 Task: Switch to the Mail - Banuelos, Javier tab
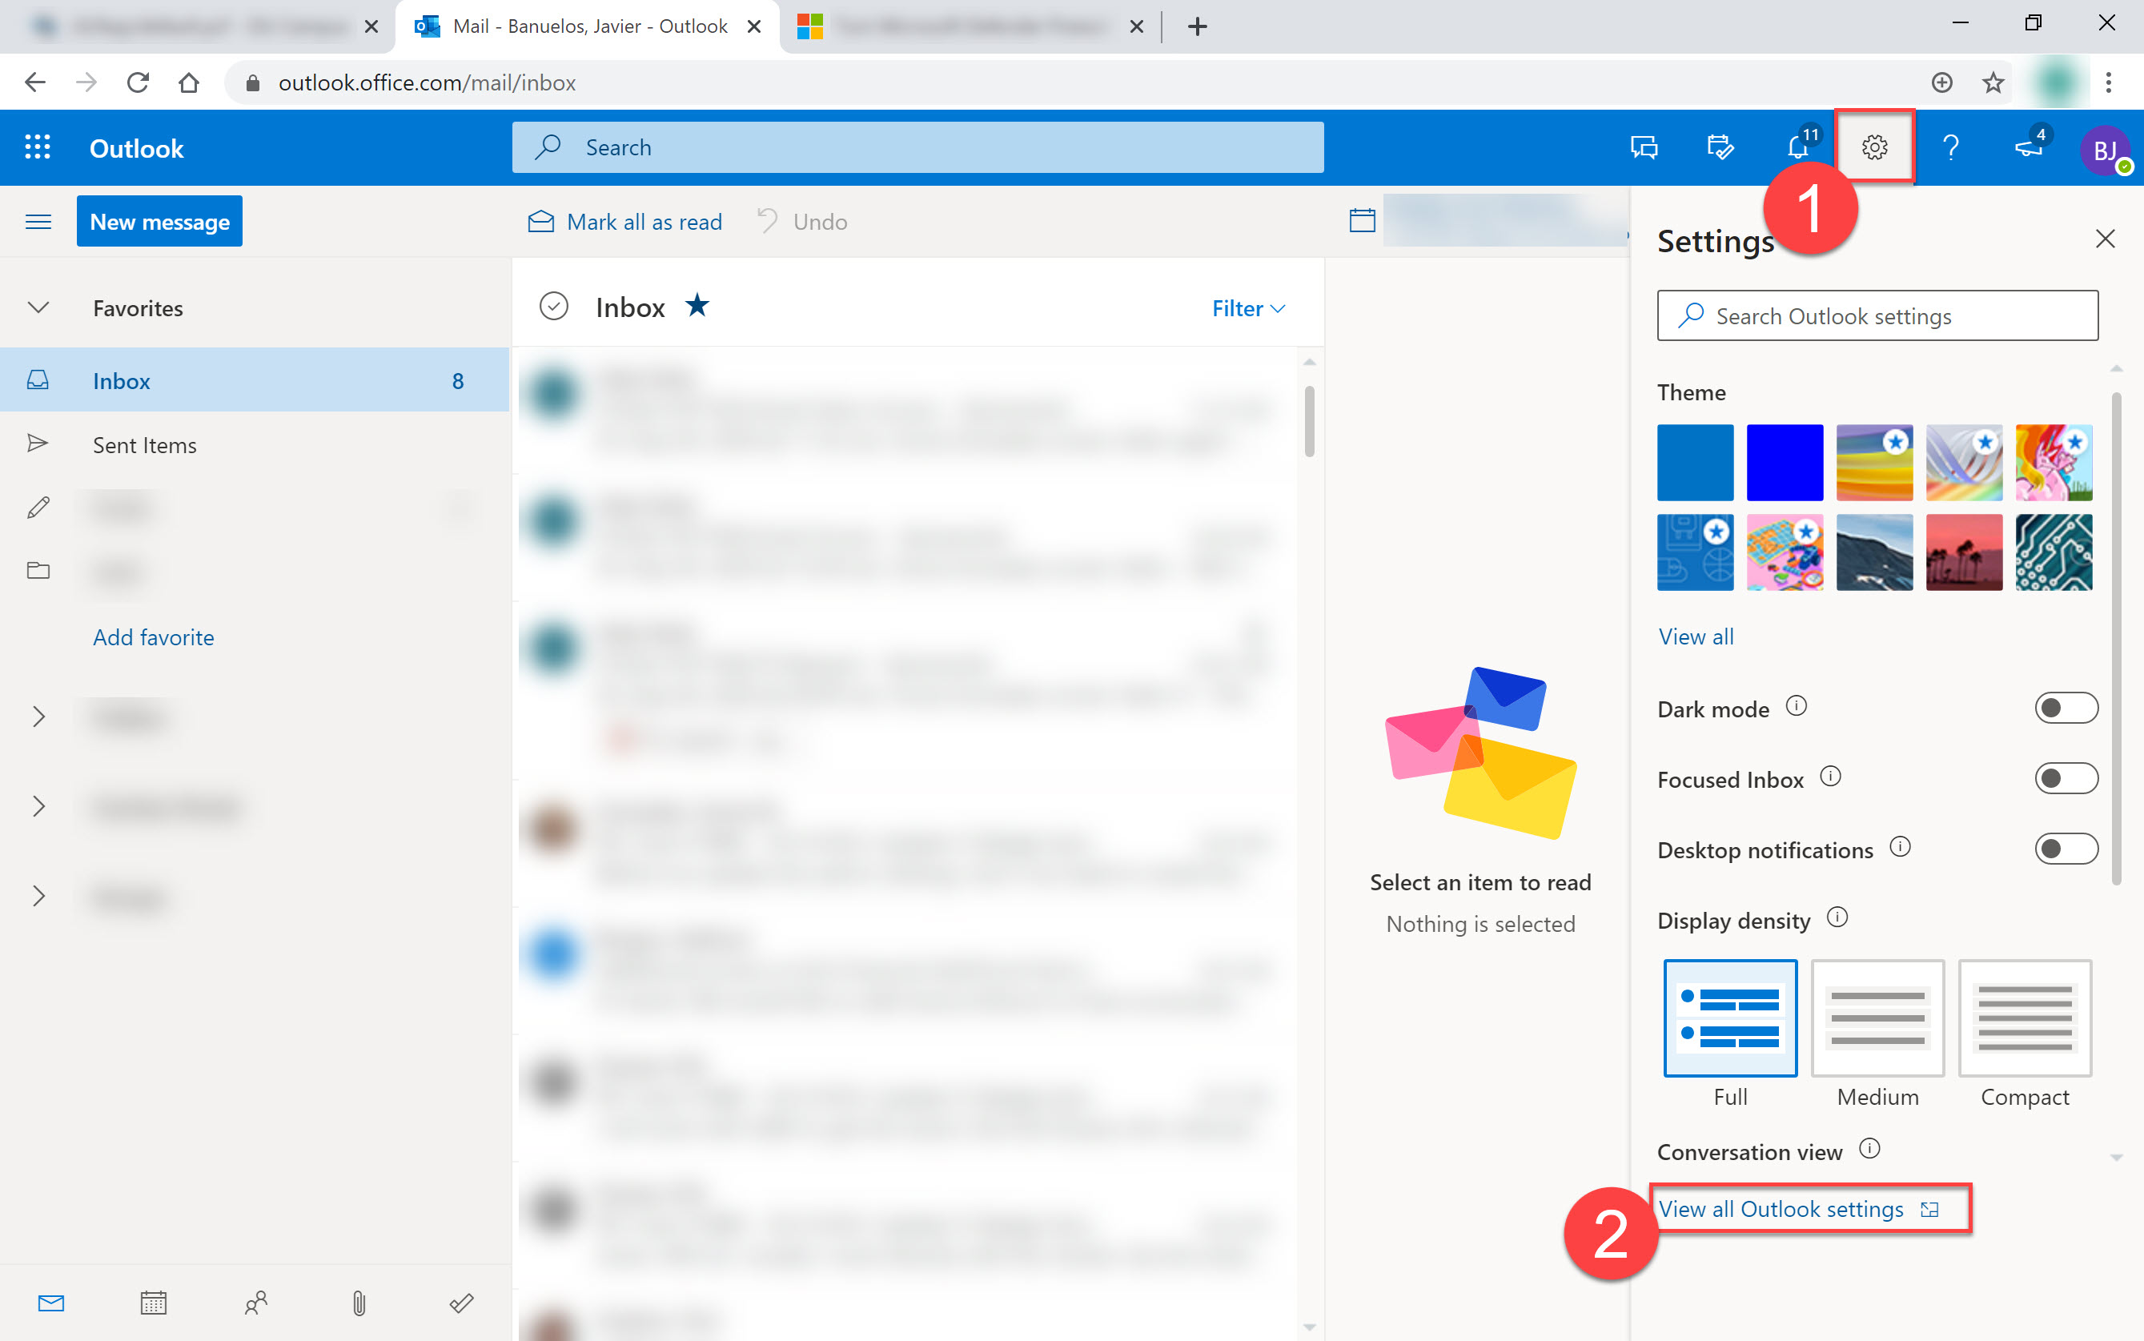(x=588, y=26)
